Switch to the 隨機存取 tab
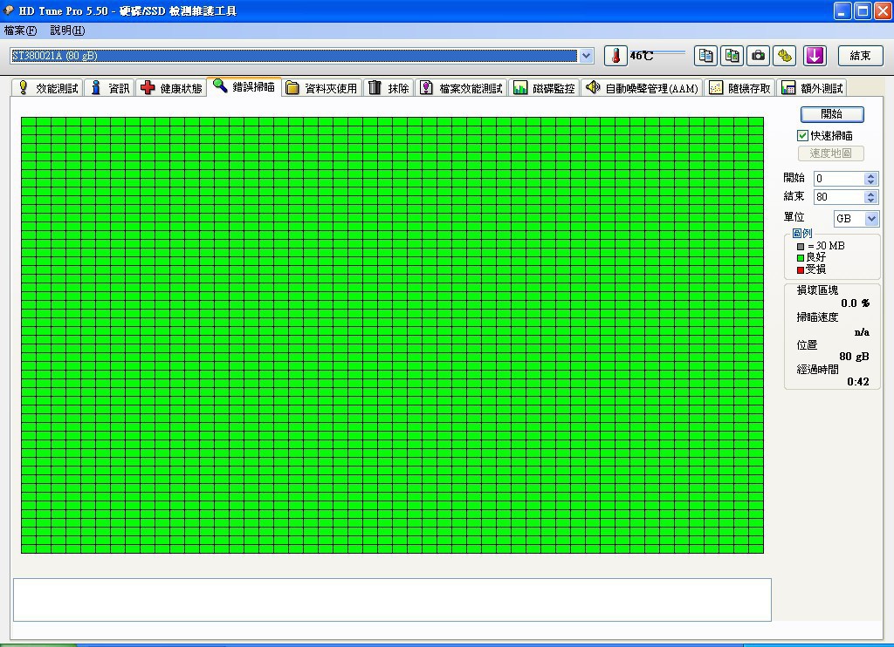 (x=739, y=88)
